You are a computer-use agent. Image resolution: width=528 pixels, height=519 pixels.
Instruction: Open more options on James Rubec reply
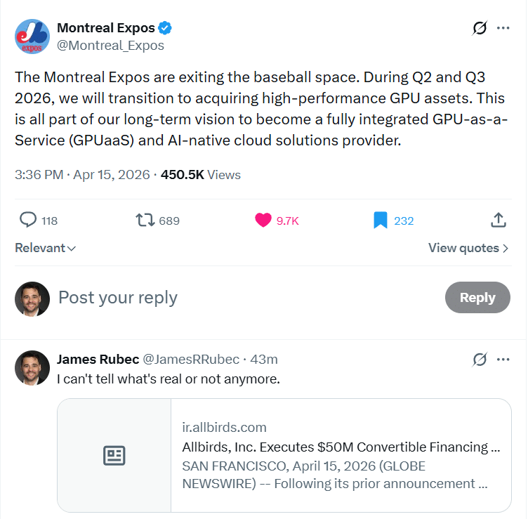pos(503,360)
